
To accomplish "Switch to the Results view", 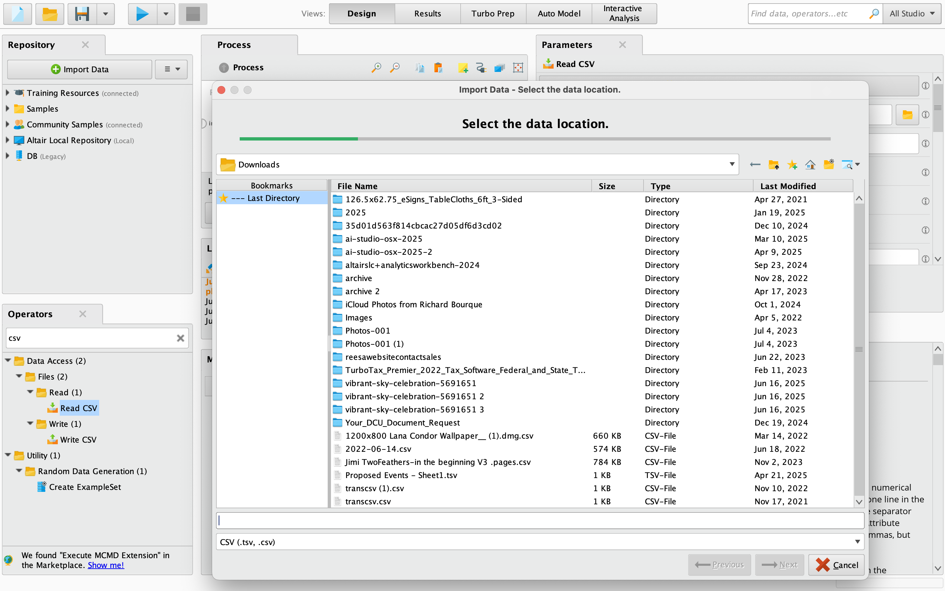I will 428,14.
